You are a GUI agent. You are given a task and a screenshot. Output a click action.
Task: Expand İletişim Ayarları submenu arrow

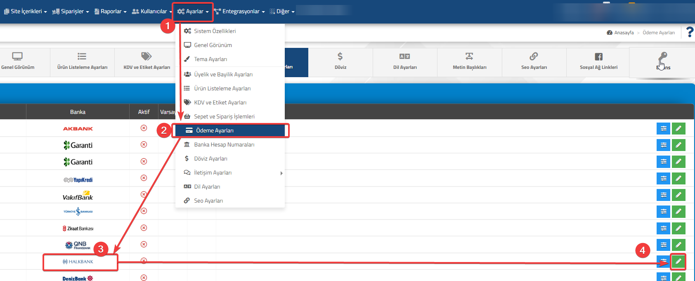click(281, 173)
